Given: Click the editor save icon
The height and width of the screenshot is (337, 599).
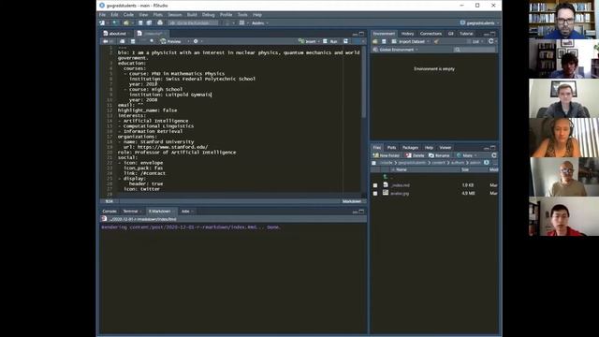Looking at the screenshot, I should point(133,41).
